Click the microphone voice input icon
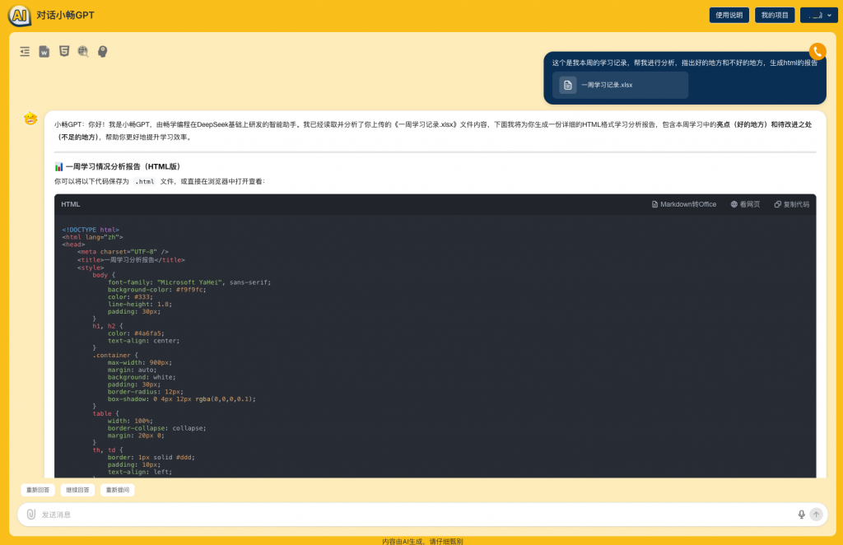 click(x=801, y=515)
